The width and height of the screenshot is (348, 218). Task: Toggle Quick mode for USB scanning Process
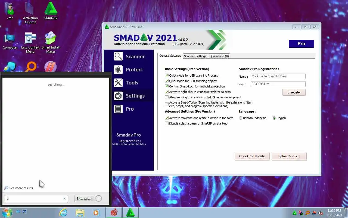point(167,75)
